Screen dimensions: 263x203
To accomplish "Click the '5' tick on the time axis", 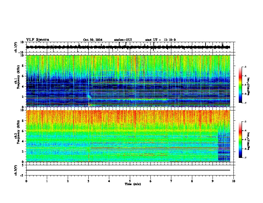I will click(x=130, y=181).
